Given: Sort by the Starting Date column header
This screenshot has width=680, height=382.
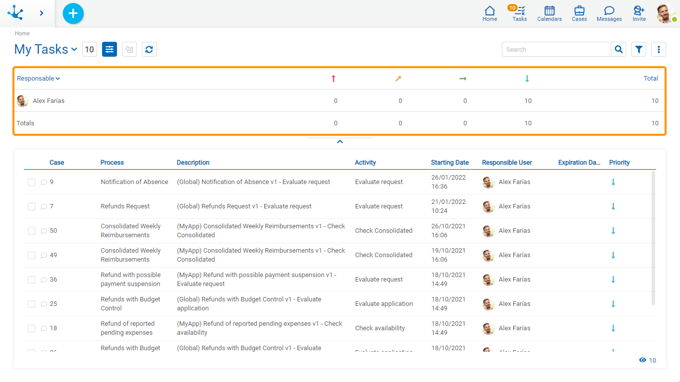Looking at the screenshot, I should click(450, 163).
